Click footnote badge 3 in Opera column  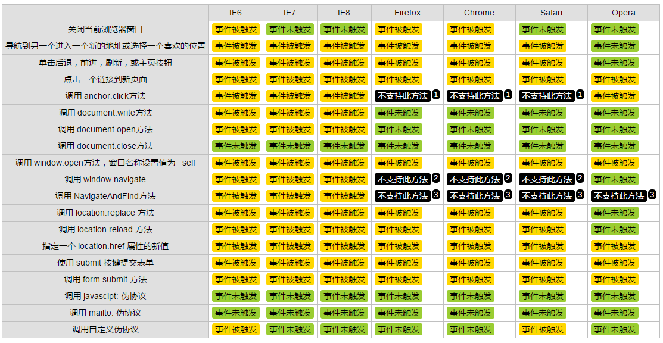coord(652,195)
